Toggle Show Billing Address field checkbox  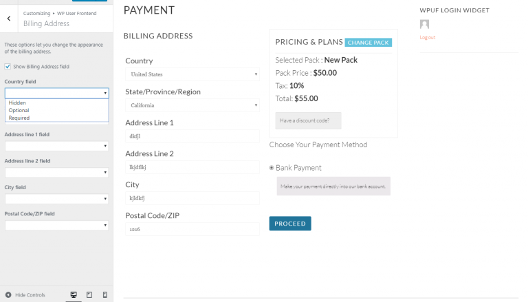(8, 67)
